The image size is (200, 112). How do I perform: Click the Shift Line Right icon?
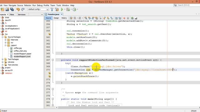pyautogui.click(x=120, y=18)
